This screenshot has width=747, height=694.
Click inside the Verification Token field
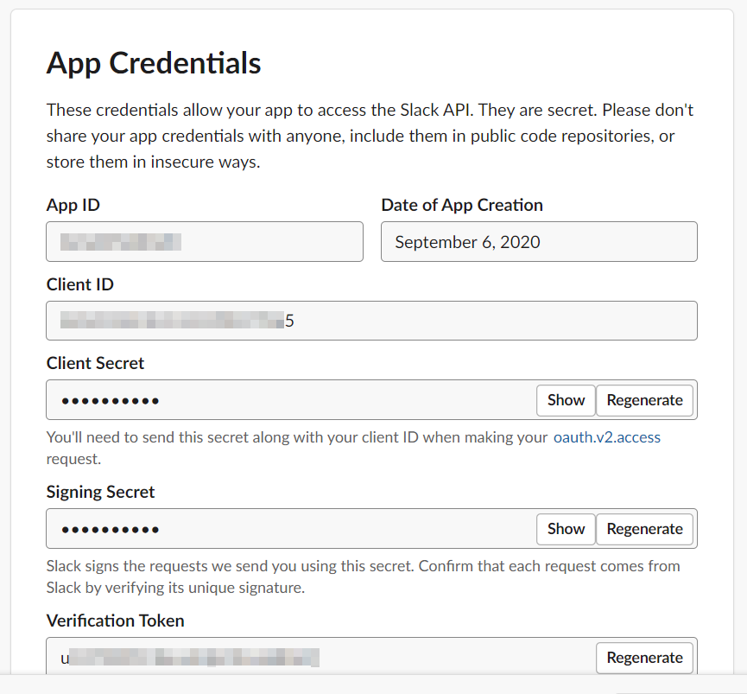pos(320,656)
